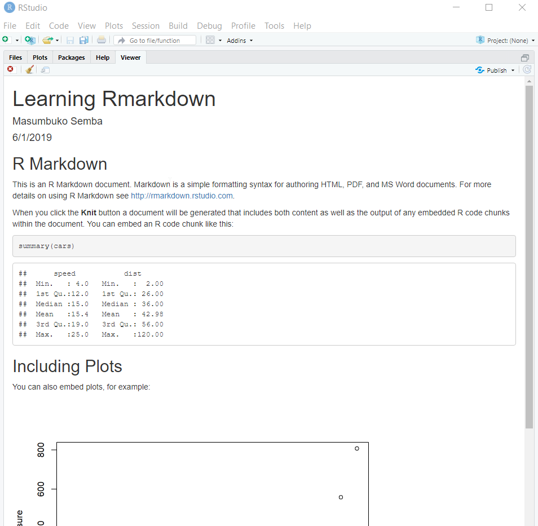This screenshot has height=526, width=538.
Task: Open the Edit menu
Action: [x=33, y=26]
